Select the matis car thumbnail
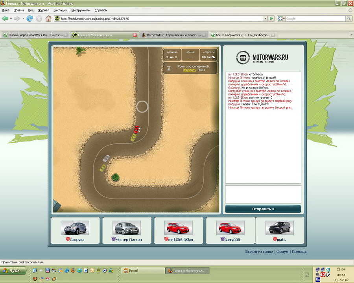The image size is (354, 283). 280,228
